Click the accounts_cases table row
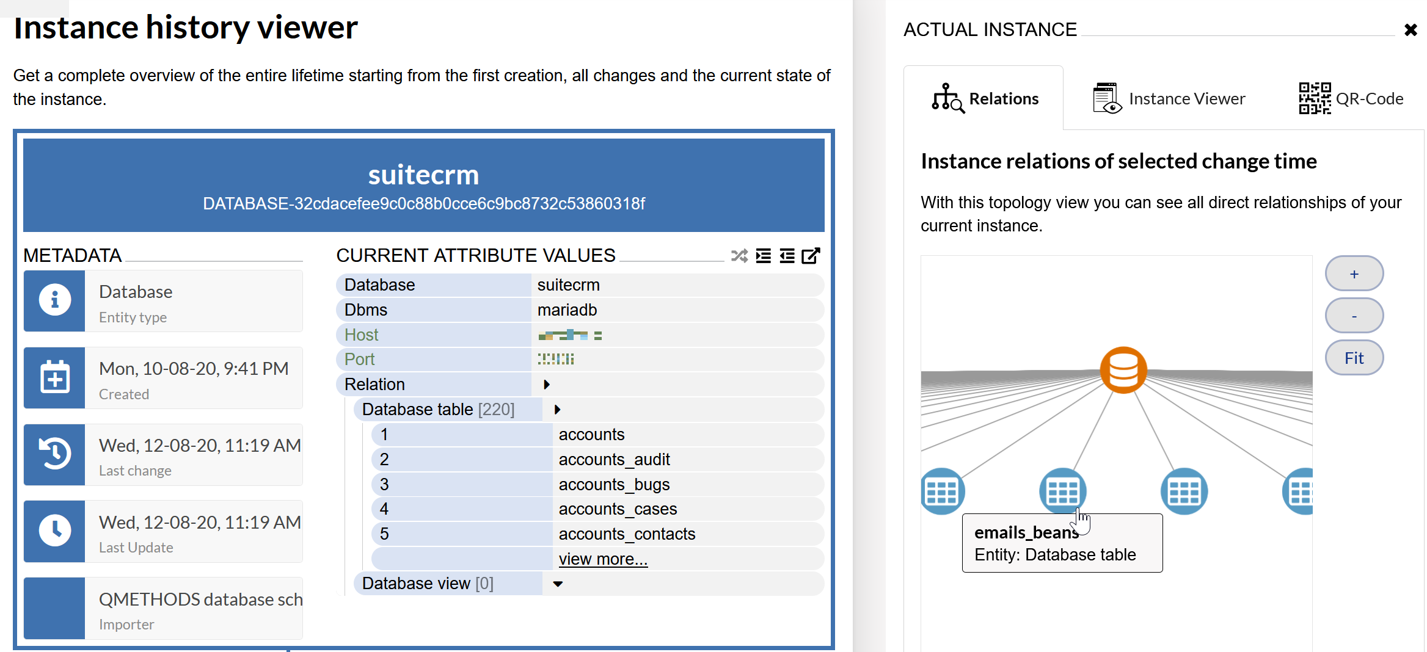1427x652 pixels. [x=597, y=509]
